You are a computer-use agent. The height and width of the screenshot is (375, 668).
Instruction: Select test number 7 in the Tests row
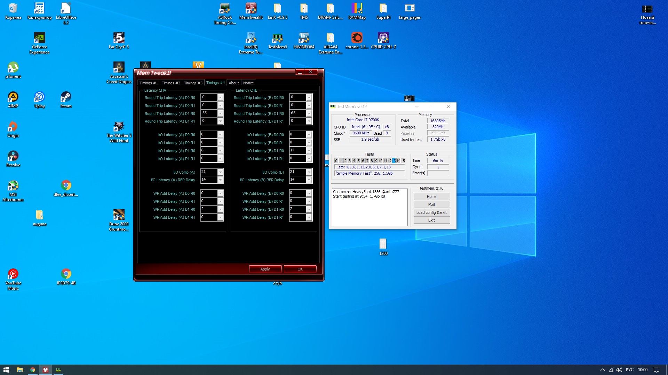click(367, 161)
